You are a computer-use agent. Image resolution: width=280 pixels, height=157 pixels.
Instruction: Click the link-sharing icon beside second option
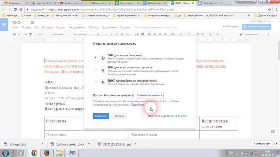pyautogui.click(x=103, y=70)
